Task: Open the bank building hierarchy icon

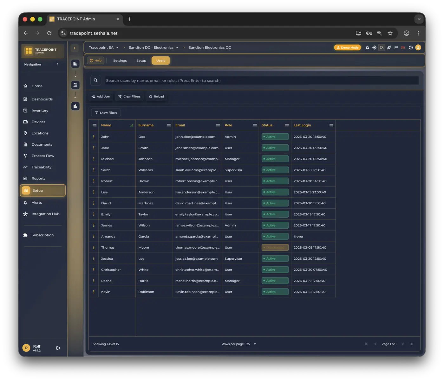Action: pyautogui.click(x=75, y=85)
